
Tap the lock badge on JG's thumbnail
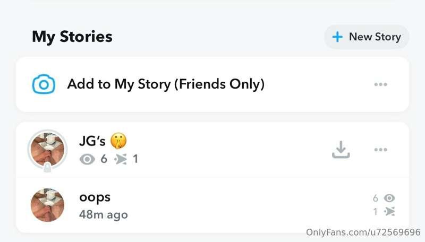pyautogui.click(x=47, y=168)
